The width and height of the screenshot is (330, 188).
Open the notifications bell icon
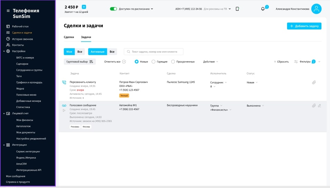(x=263, y=9)
